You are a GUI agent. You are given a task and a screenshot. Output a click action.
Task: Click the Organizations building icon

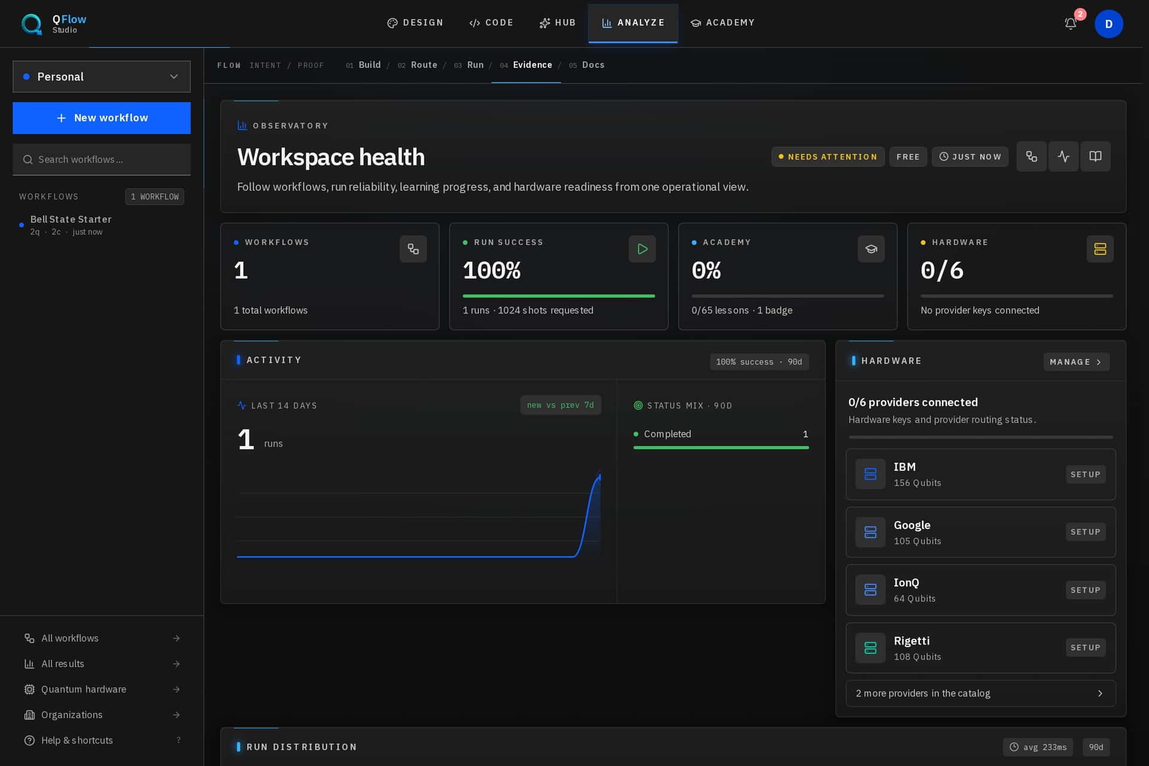click(x=29, y=715)
